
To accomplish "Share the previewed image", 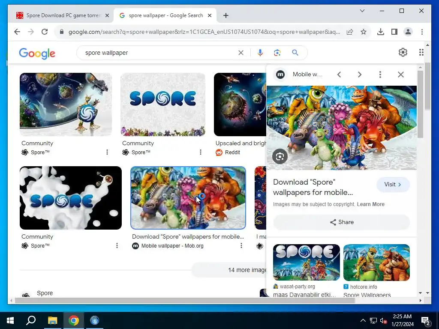I will 341,222.
